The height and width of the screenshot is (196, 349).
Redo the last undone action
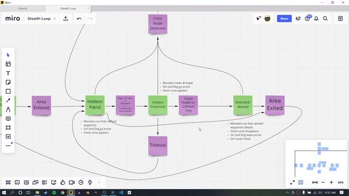91,19
